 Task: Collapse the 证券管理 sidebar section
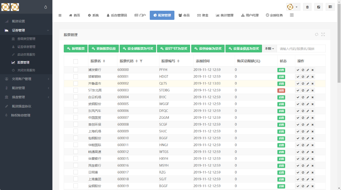tap(26, 30)
